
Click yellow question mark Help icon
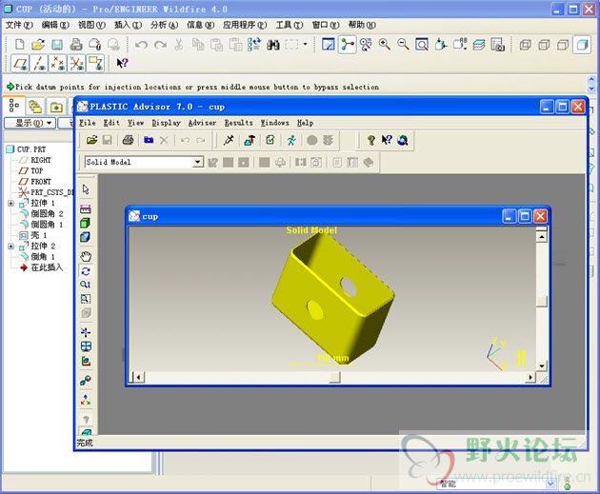(x=370, y=140)
